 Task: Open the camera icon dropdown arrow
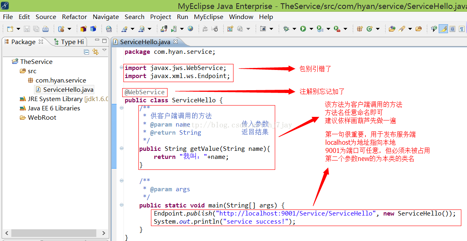(271, 29)
